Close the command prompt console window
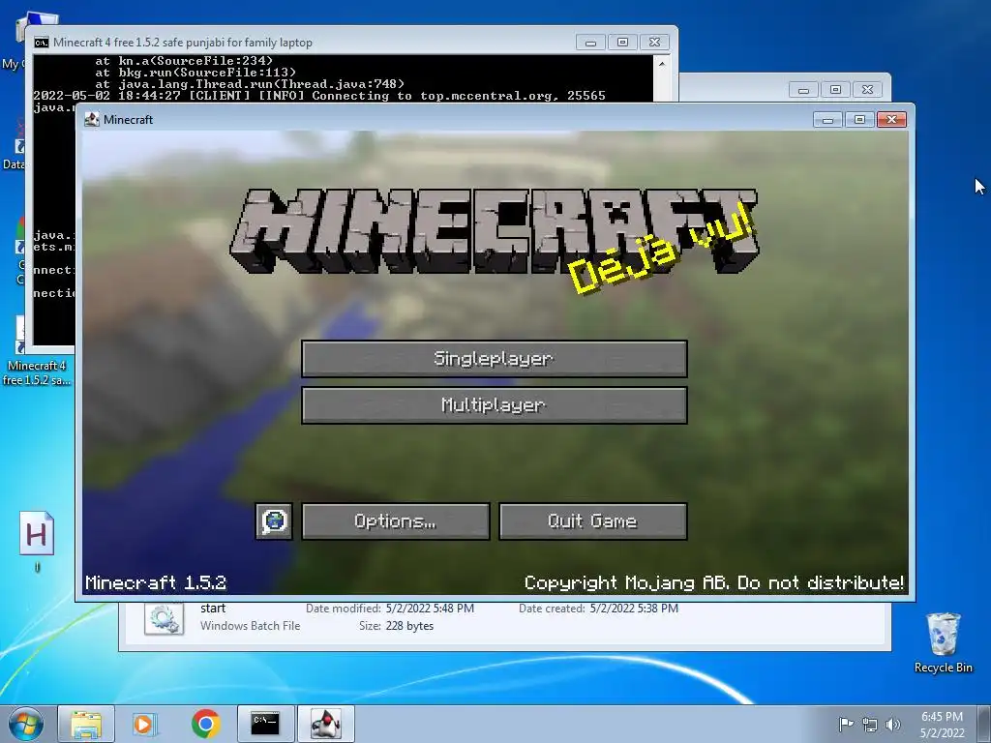This screenshot has height=743, width=991. [x=655, y=43]
